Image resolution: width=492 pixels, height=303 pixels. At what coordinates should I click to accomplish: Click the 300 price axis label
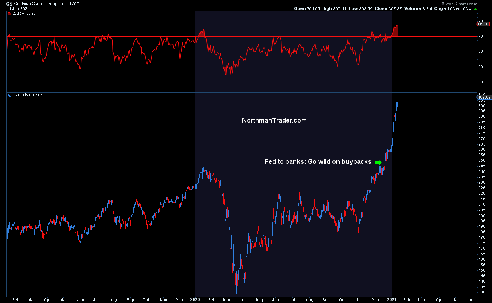point(481,105)
